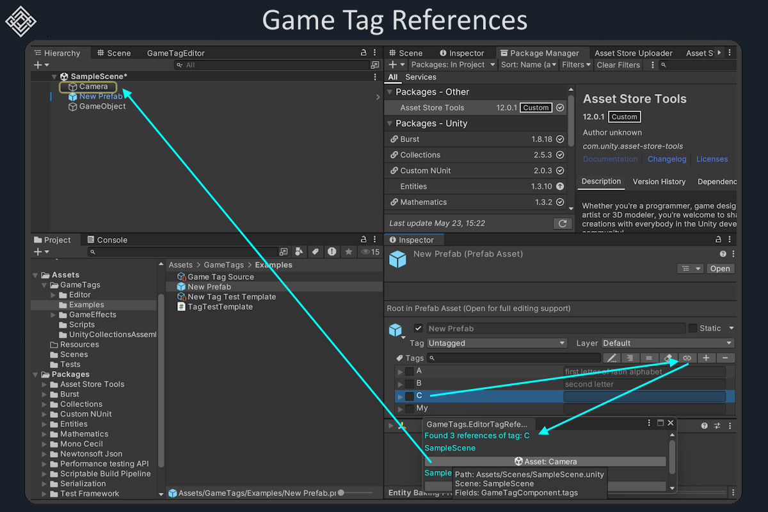The height and width of the screenshot is (512, 768).
Task: Toggle checkbox for tag My
Action: point(410,408)
